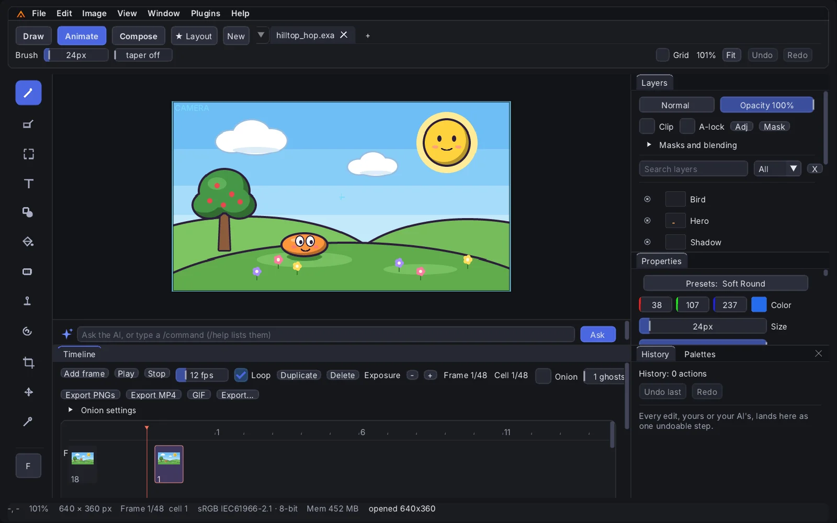Open the Plugins menu

(x=206, y=13)
